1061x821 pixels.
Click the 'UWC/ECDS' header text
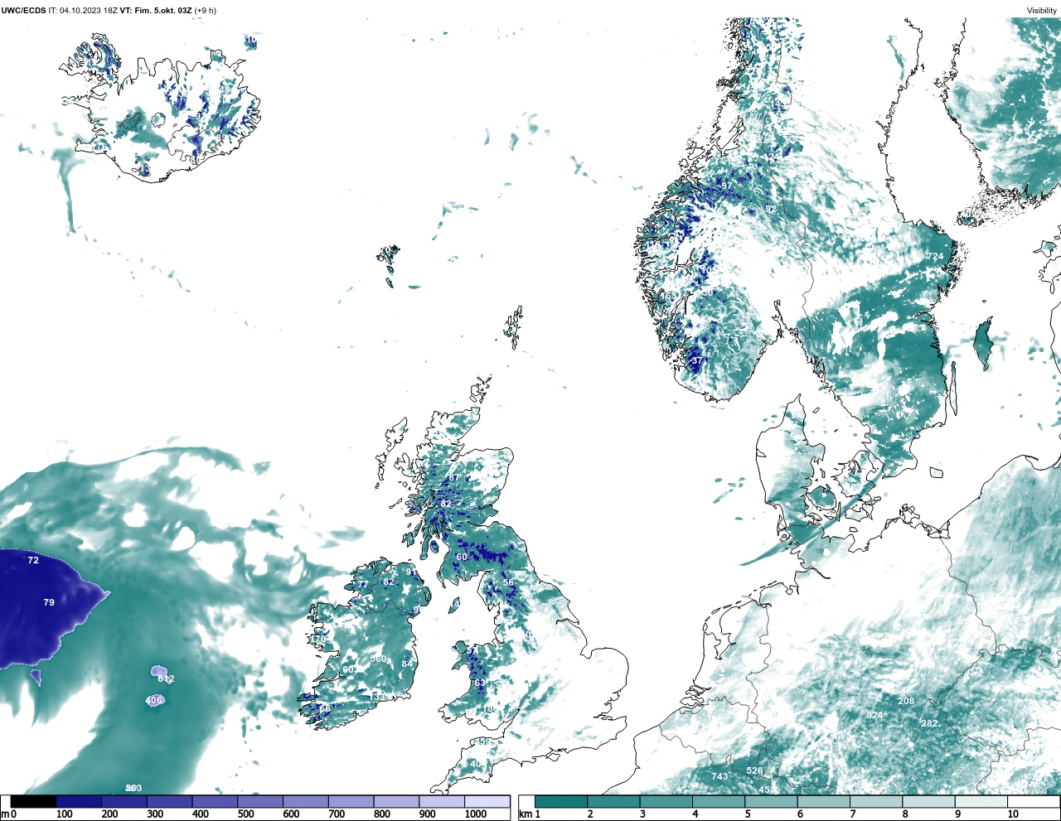[23, 11]
